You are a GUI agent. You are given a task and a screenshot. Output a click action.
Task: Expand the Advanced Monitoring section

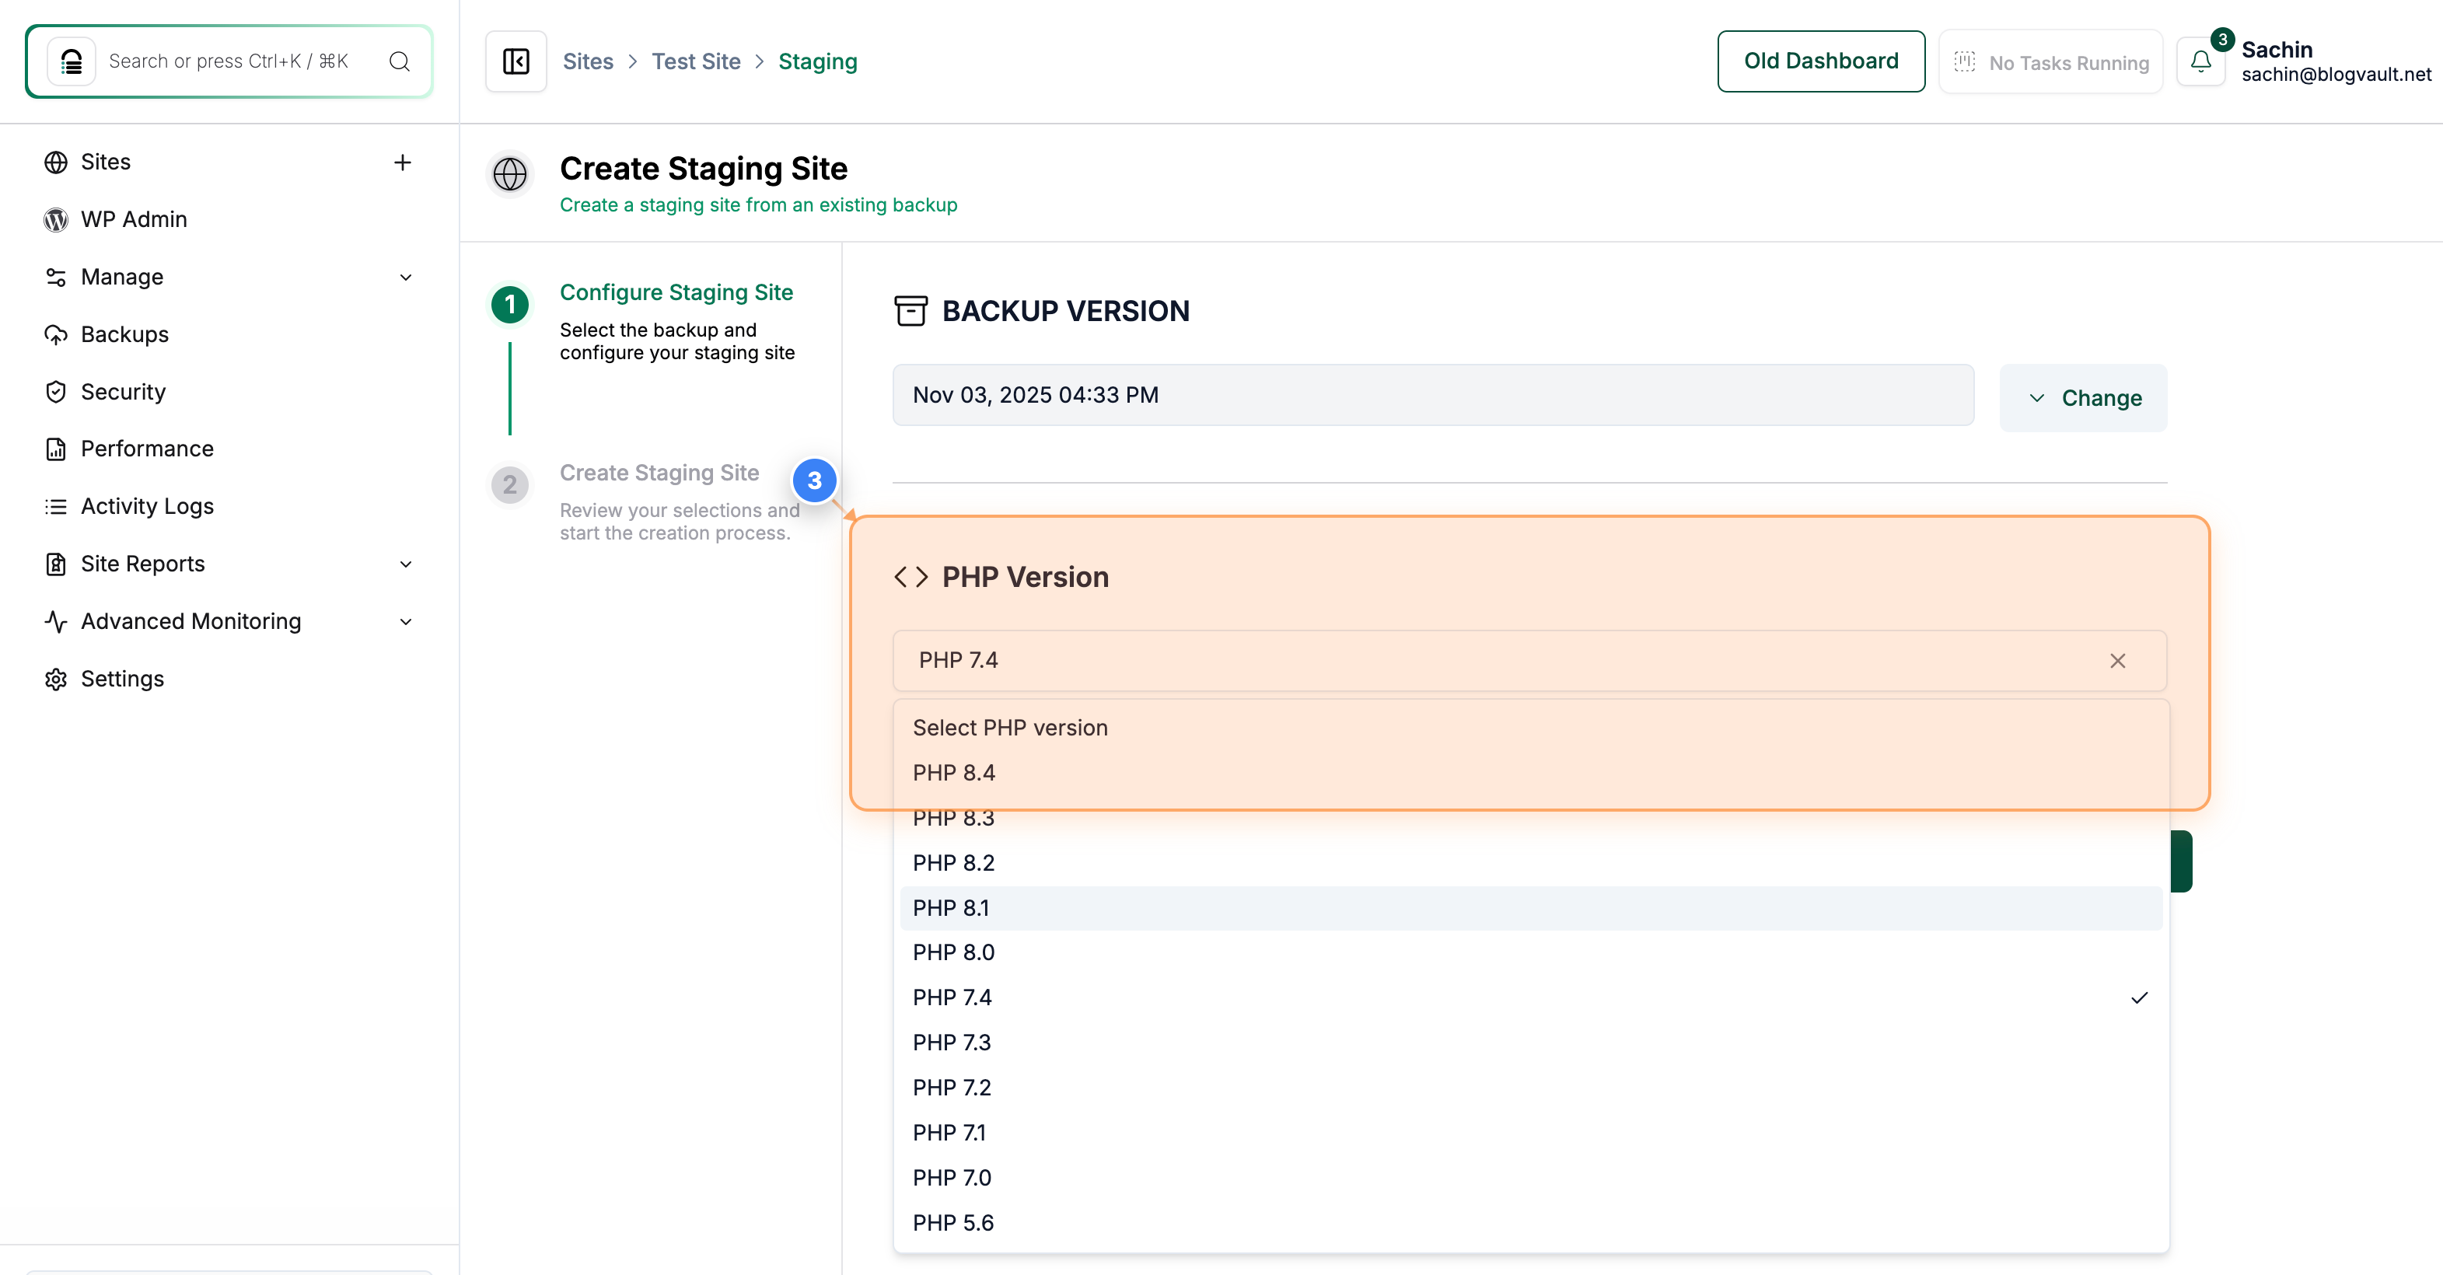[x=406, y=622]
